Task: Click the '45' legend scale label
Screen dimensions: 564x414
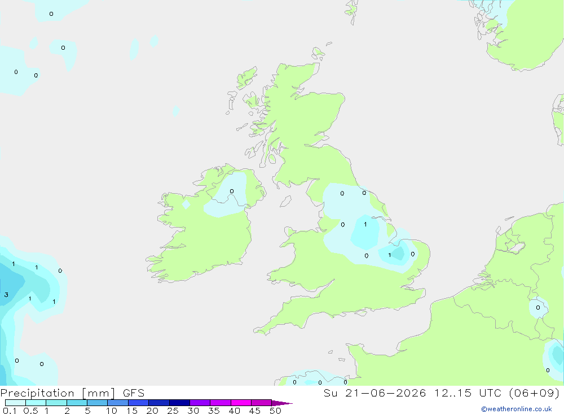Action: coord(255,411)
